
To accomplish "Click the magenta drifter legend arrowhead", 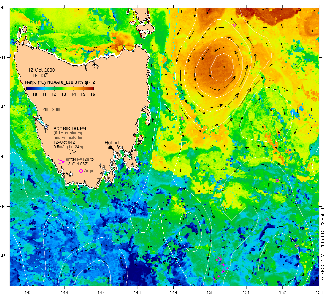I will pos(61,162).
